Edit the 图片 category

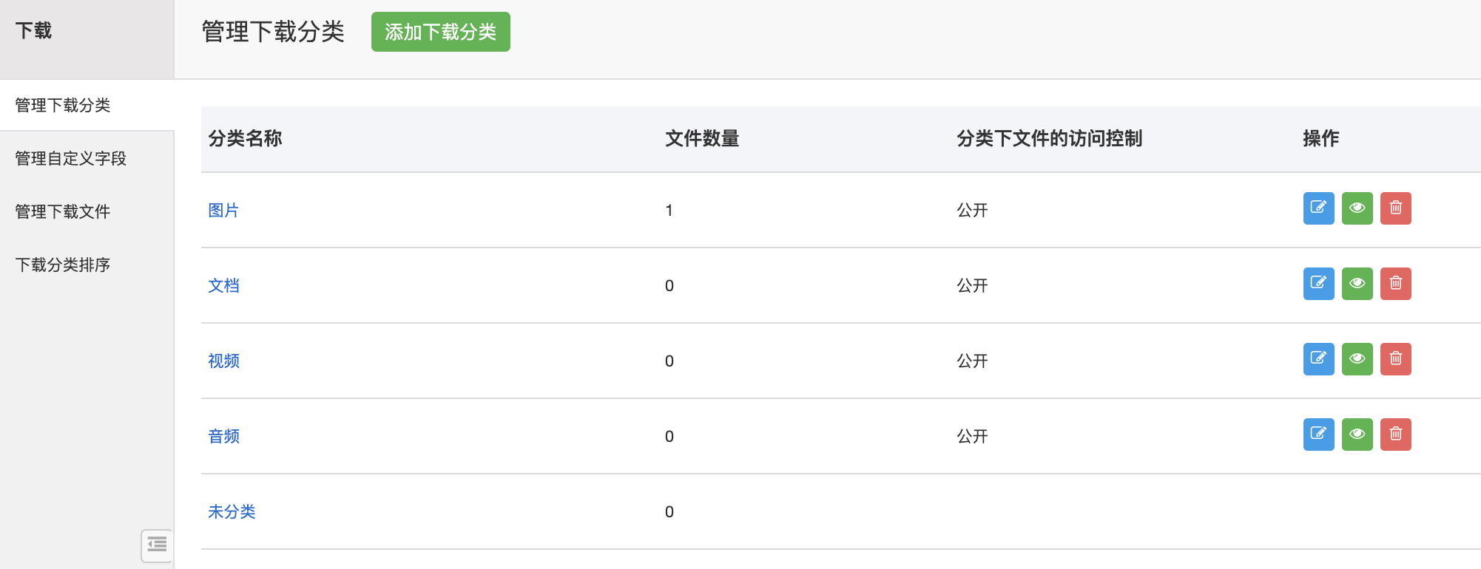point(1318,209)
